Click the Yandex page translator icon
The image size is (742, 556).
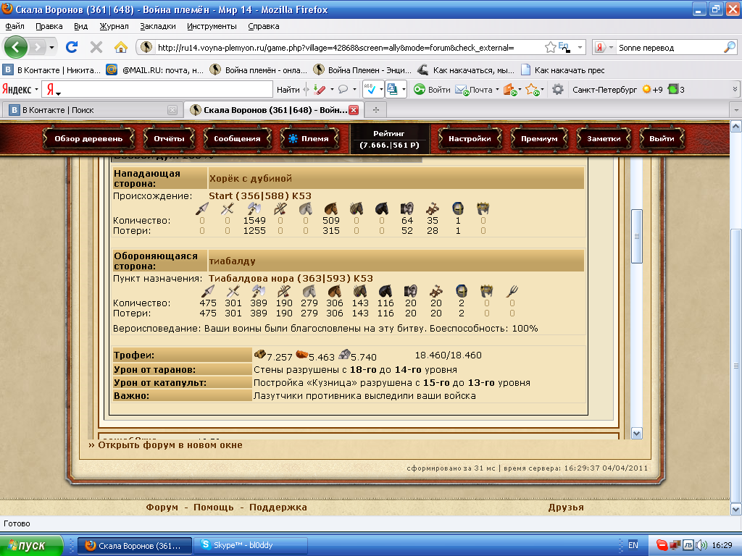coord(392,89)
